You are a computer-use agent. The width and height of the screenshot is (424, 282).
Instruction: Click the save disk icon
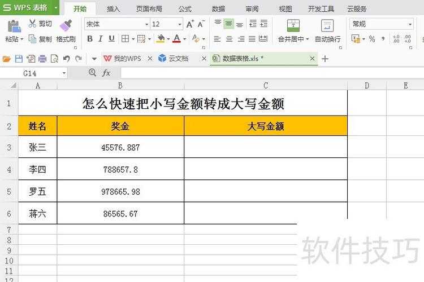click(19, 59)
